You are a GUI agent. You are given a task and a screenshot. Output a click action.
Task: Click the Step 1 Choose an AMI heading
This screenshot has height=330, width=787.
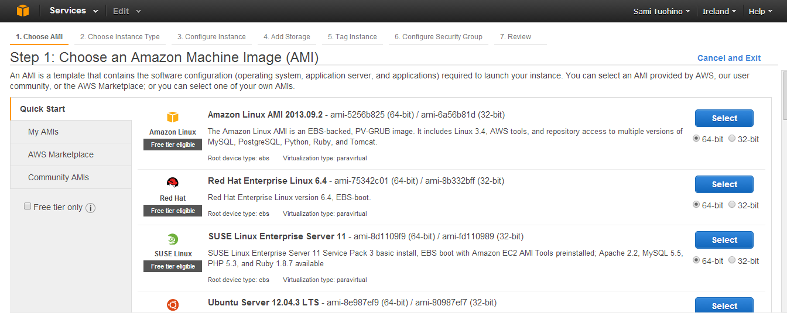164,57
